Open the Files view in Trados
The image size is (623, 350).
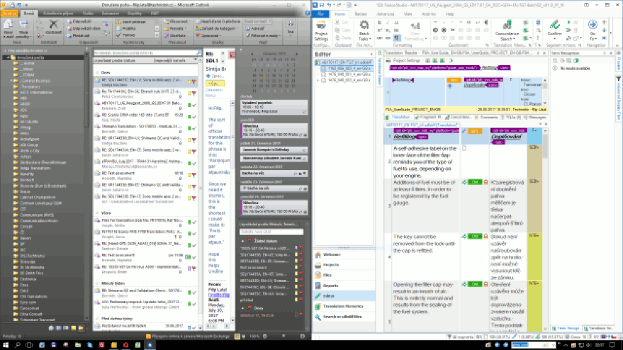point(343,275)
